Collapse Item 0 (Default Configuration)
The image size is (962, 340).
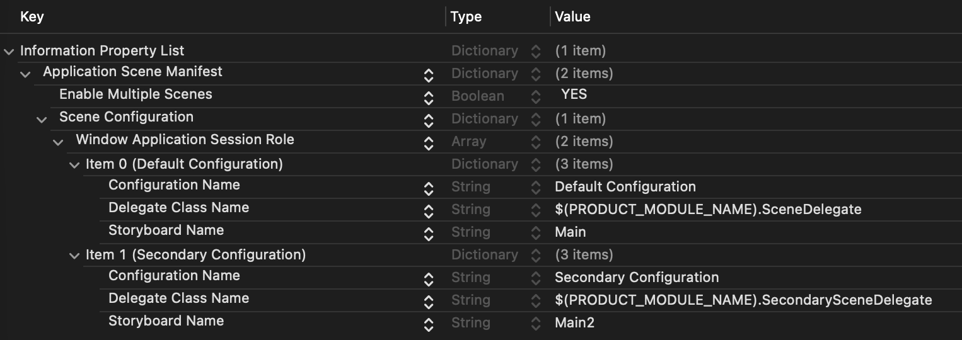pos(74,165)
